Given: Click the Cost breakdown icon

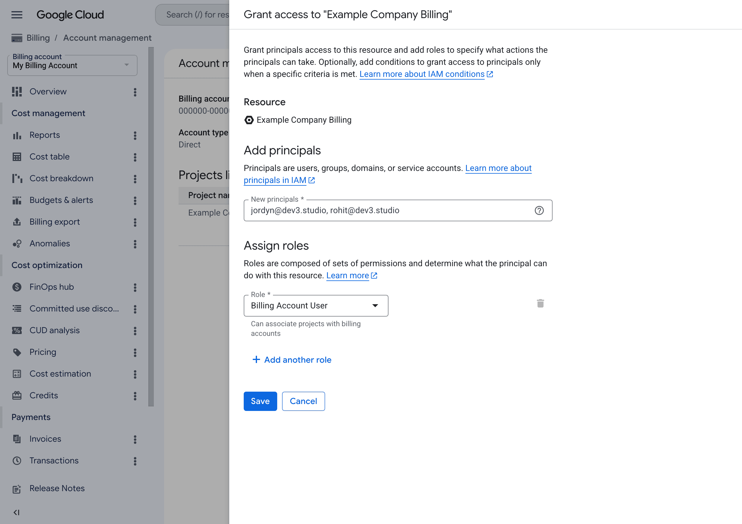Looking at the screenshot, I should point(17,179).
